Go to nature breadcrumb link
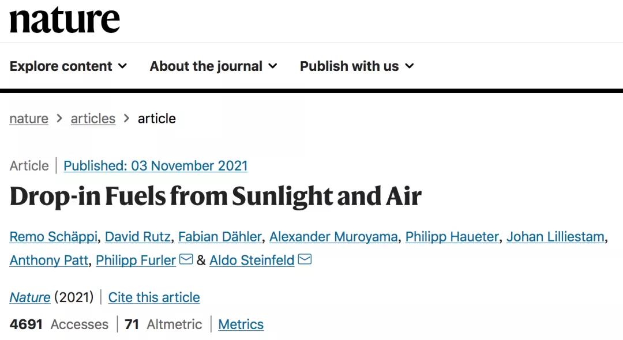623x340 pixels. pyautogui.click(x=29, y=119)
